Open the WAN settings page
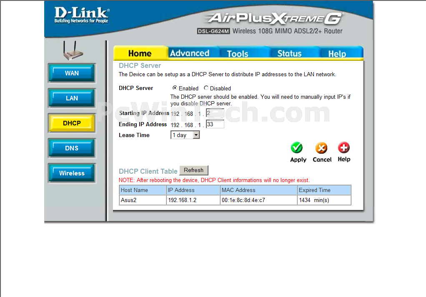Viewport: 426px width, 297px height. (72, 73)
